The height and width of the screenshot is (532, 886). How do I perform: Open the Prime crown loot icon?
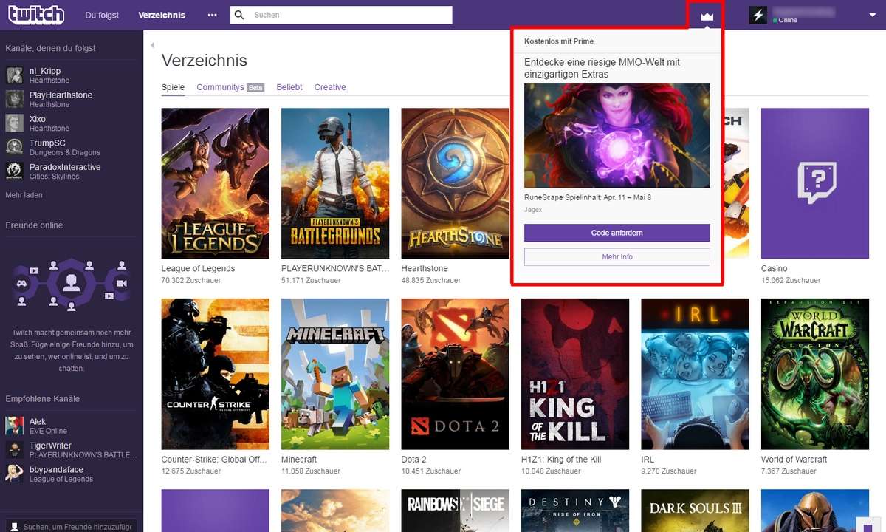(707, 16)
